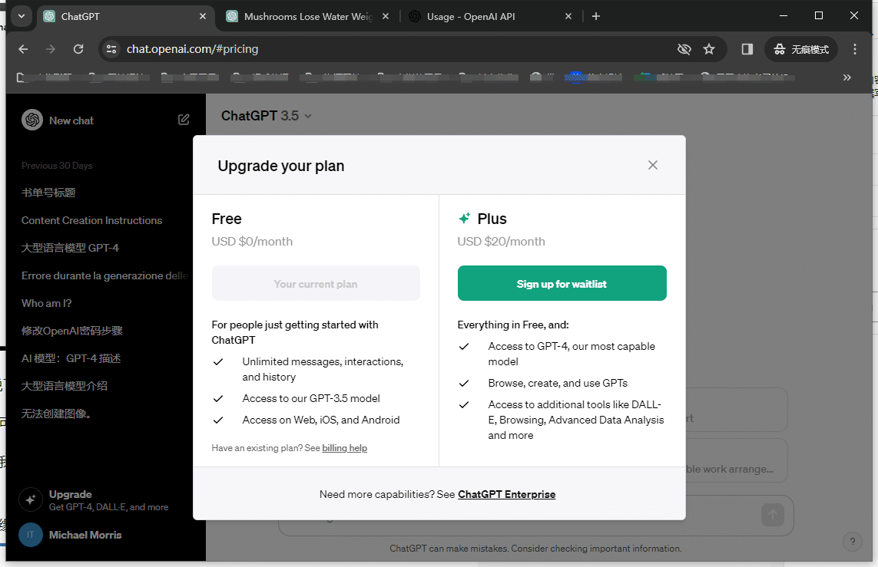Click the help question mark button
This screenshot has height=567, width=878.
coord(852,541)
